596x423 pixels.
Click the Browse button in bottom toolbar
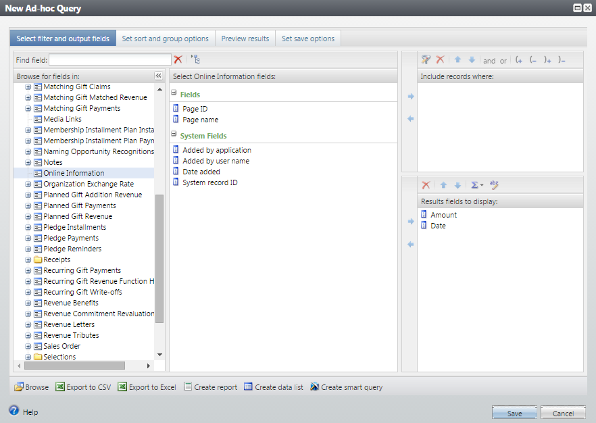point(32,387)
